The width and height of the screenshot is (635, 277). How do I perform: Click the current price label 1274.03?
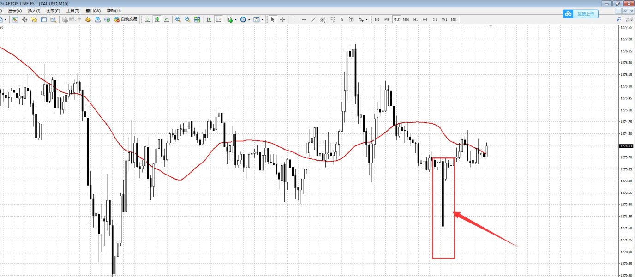click(x=626, y=146)
